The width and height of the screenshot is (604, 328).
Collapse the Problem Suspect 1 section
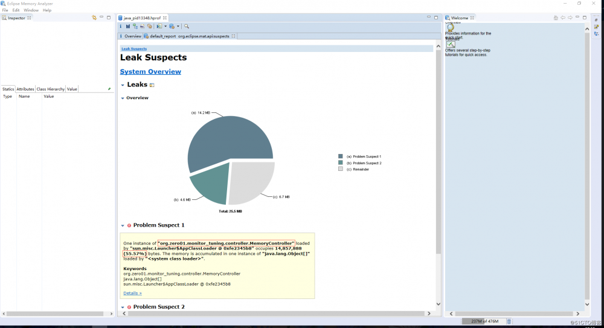pos(123,225)
